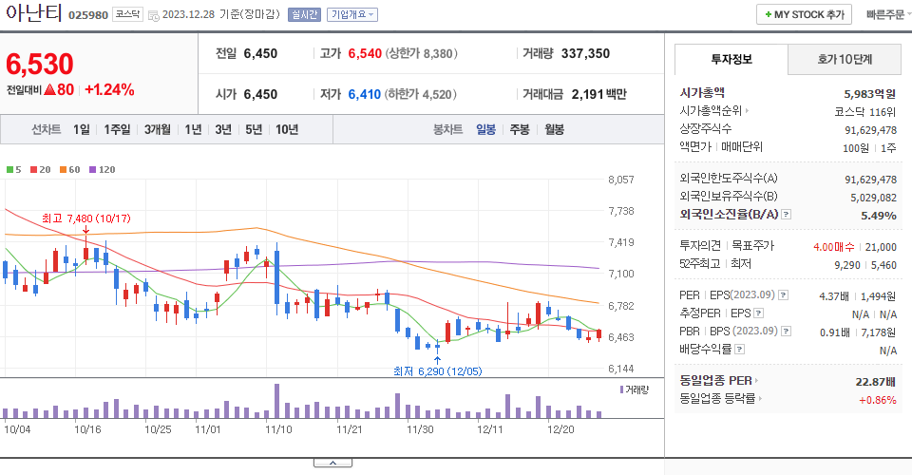The width and height of the screenshot is (912, 475).
Task: Click the stock name 아난티
Action: tap(33, 12)
